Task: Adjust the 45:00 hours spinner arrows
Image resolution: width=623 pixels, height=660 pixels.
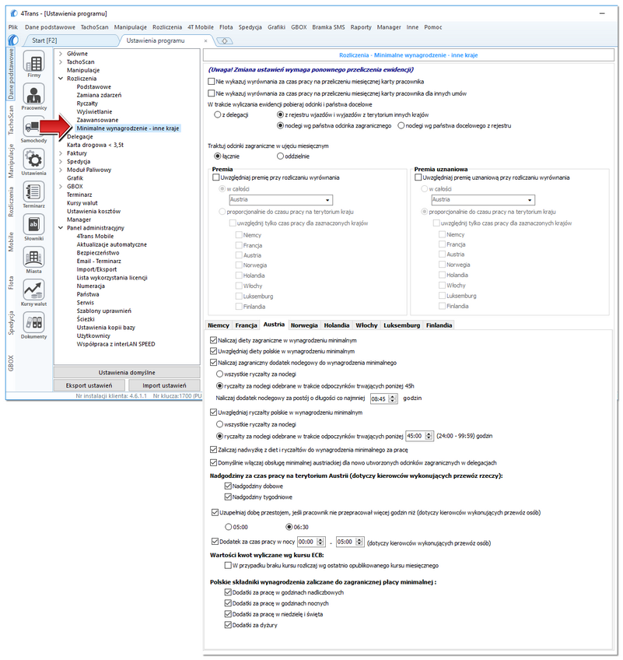Action: 429,436
